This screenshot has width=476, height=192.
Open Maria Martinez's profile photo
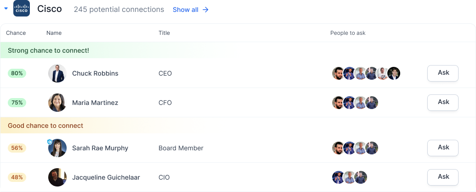57,103
